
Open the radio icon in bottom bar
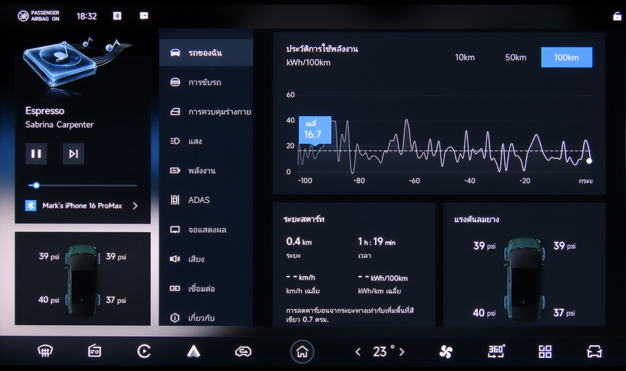[95, 352]
